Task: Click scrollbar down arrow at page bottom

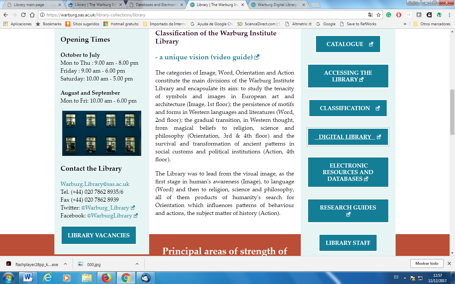Action: (452, 253)
